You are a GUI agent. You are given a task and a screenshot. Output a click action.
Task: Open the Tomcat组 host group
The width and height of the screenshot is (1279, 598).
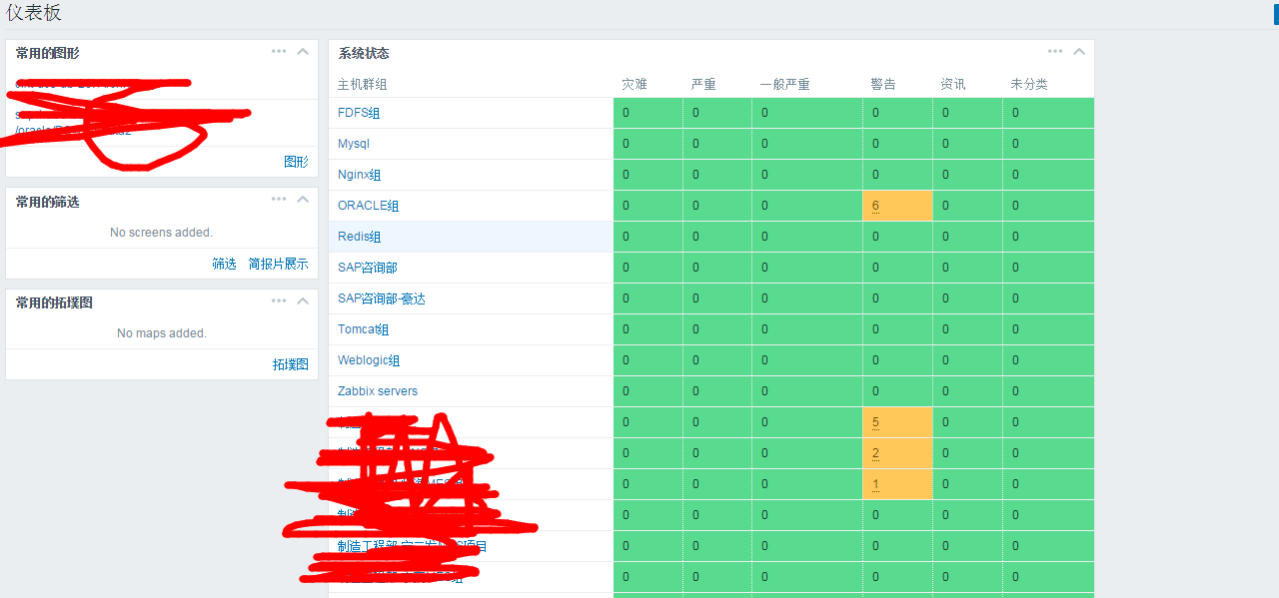click(364, 329)
